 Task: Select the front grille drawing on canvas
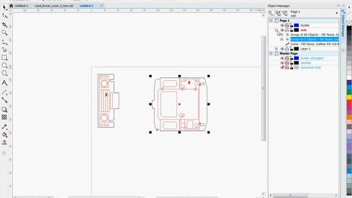pyautogui.click(x=108, y=101)
